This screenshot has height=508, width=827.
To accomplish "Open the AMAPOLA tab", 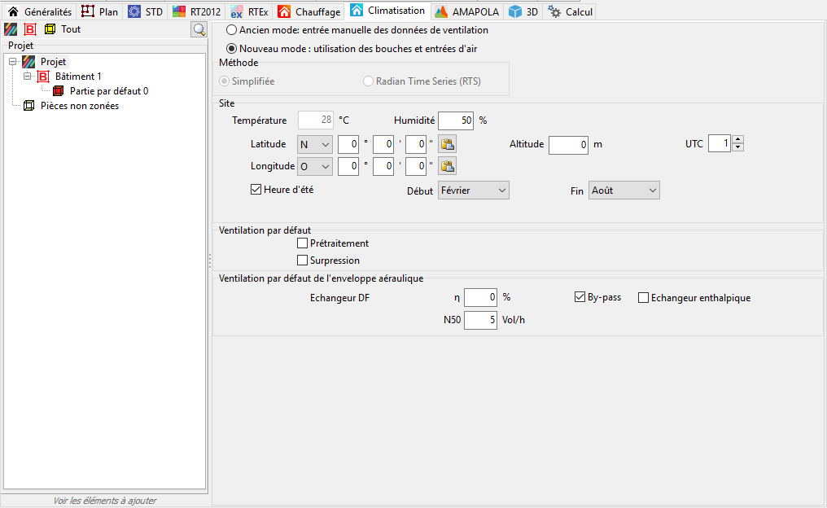I will [x=466, y=11].
